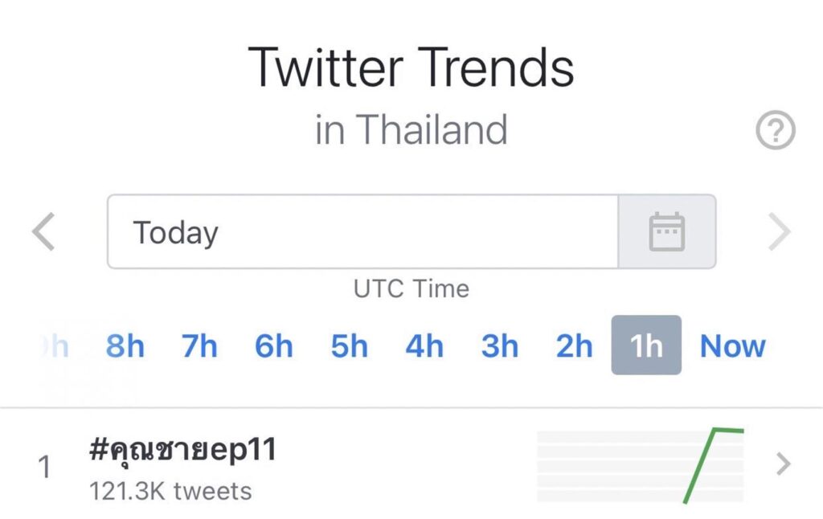The width and height of the screenshot is (823, 519).
Task: Switch to the 5h tab
Action: coord(350,346)
